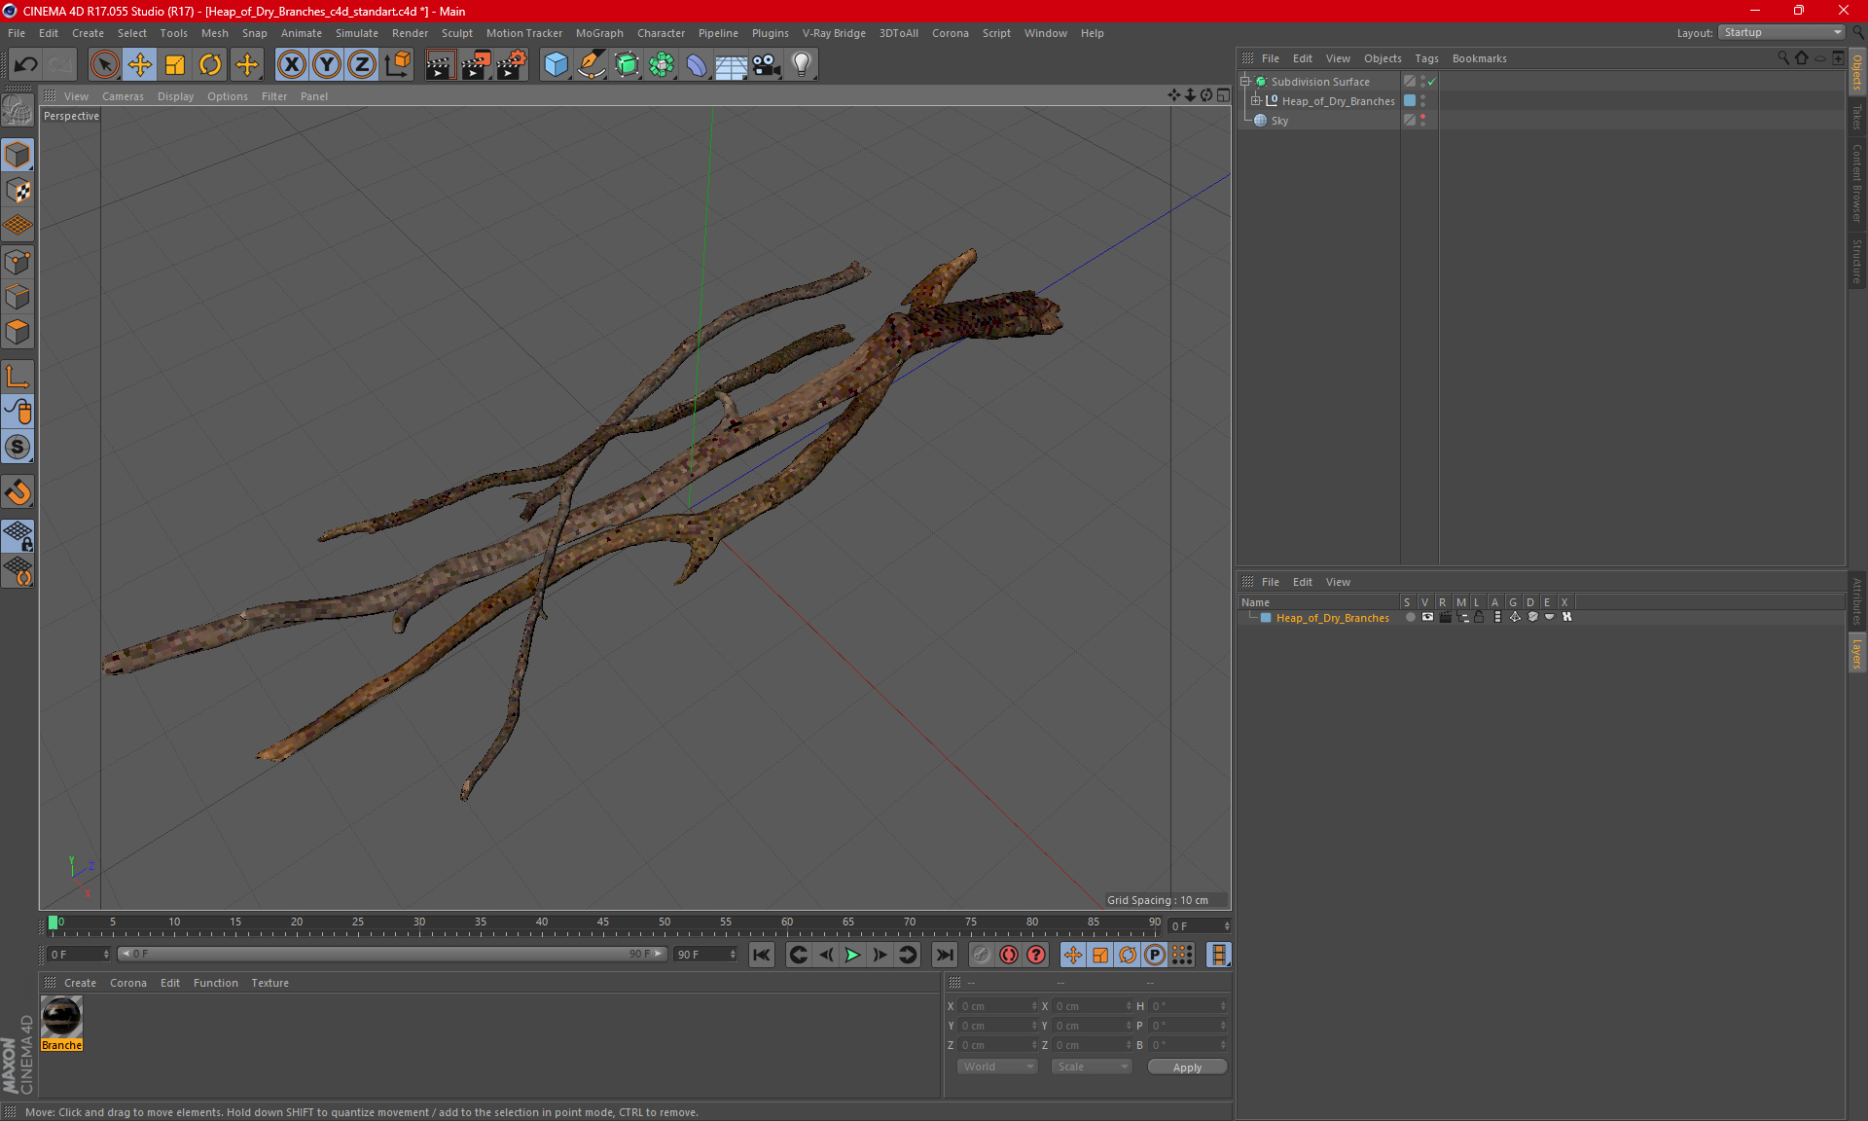1868x1121 pixels.
Task: Render active view with clapperboard icon
Action: (440, 65)
